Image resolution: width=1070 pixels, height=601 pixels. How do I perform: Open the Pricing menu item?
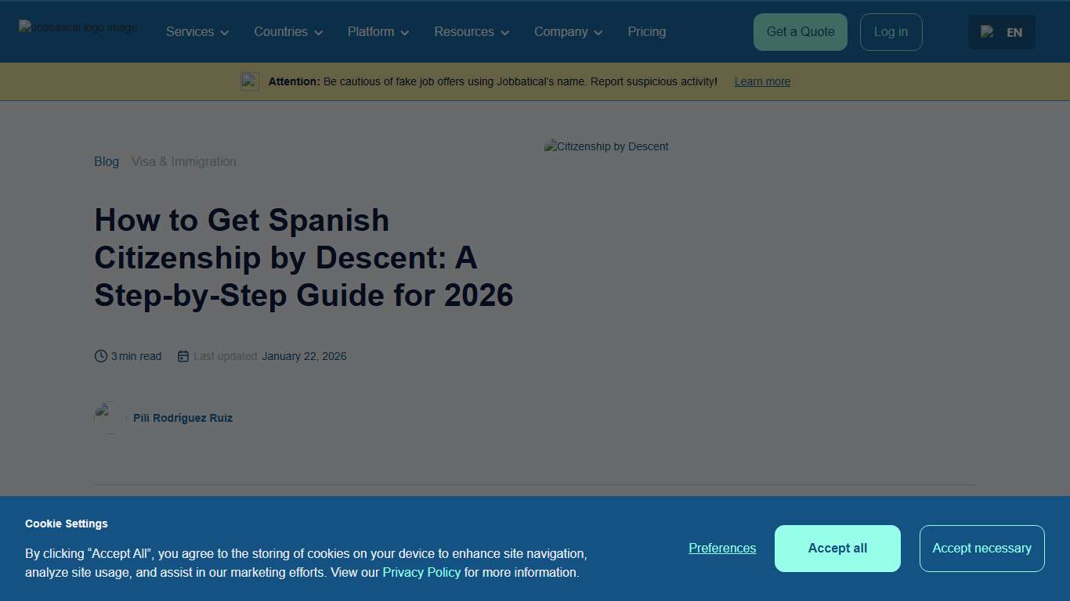coord(646,32)
